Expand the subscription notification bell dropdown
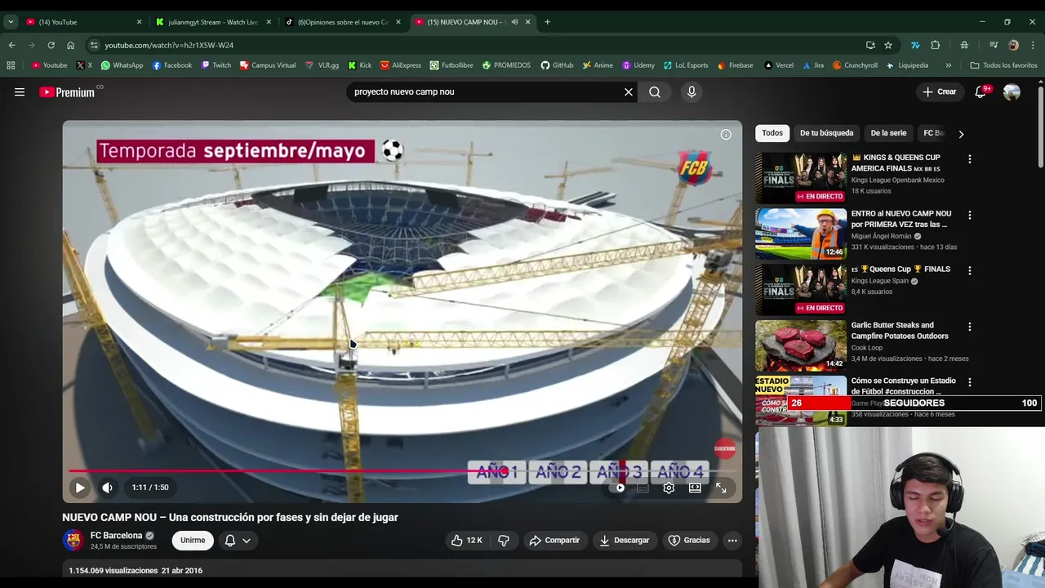1045x588 pixels. [x=238, y=540]
